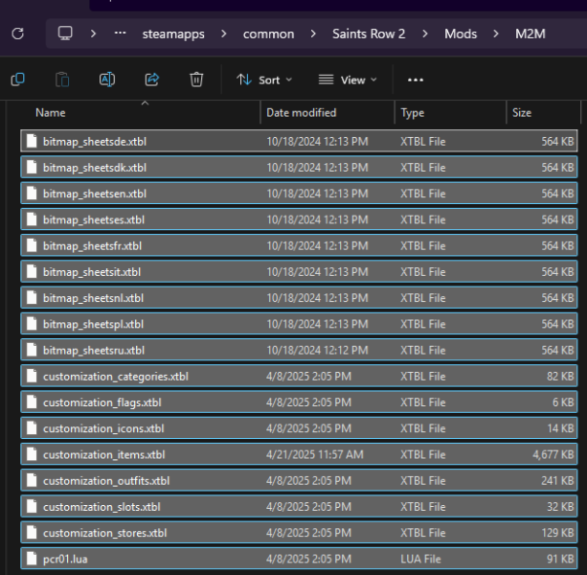The height and width of the screenshot is (575, 587).
Task: Click the Copy icon in toolbar
Action: pos(17,80)
